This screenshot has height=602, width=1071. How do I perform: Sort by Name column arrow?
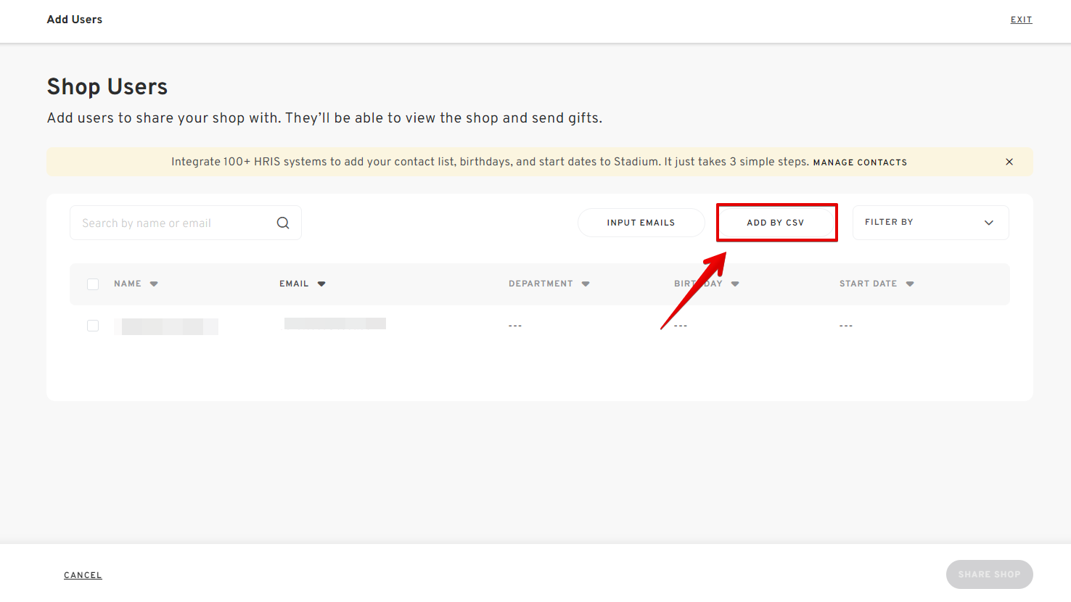[x=154, y=284]
